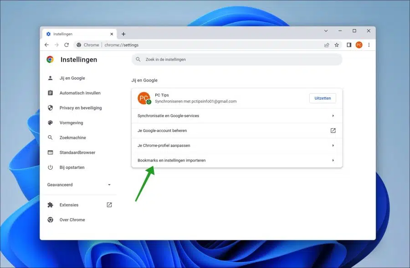This screenshot has width=410, height=268.
Task: Open Extensies in the sidebar
Action: coord(69,205)
